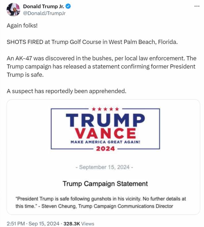Click the Steven Cheung attribution text
The image size is (204, 227).
point(106,206)
